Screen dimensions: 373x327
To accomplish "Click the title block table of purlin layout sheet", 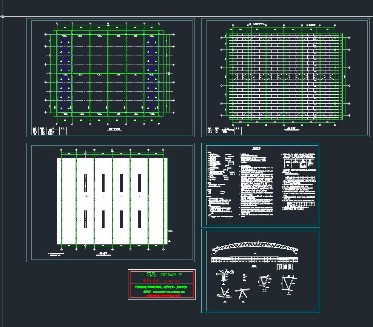I will [224, 131].
